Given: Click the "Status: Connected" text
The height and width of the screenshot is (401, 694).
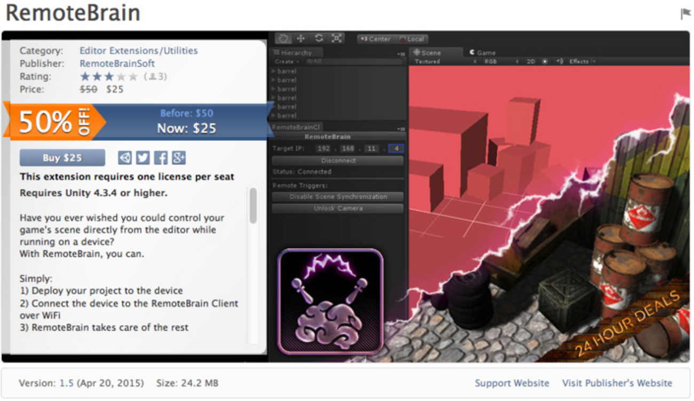Looking at the screenshot, I should tap(302, 172).
